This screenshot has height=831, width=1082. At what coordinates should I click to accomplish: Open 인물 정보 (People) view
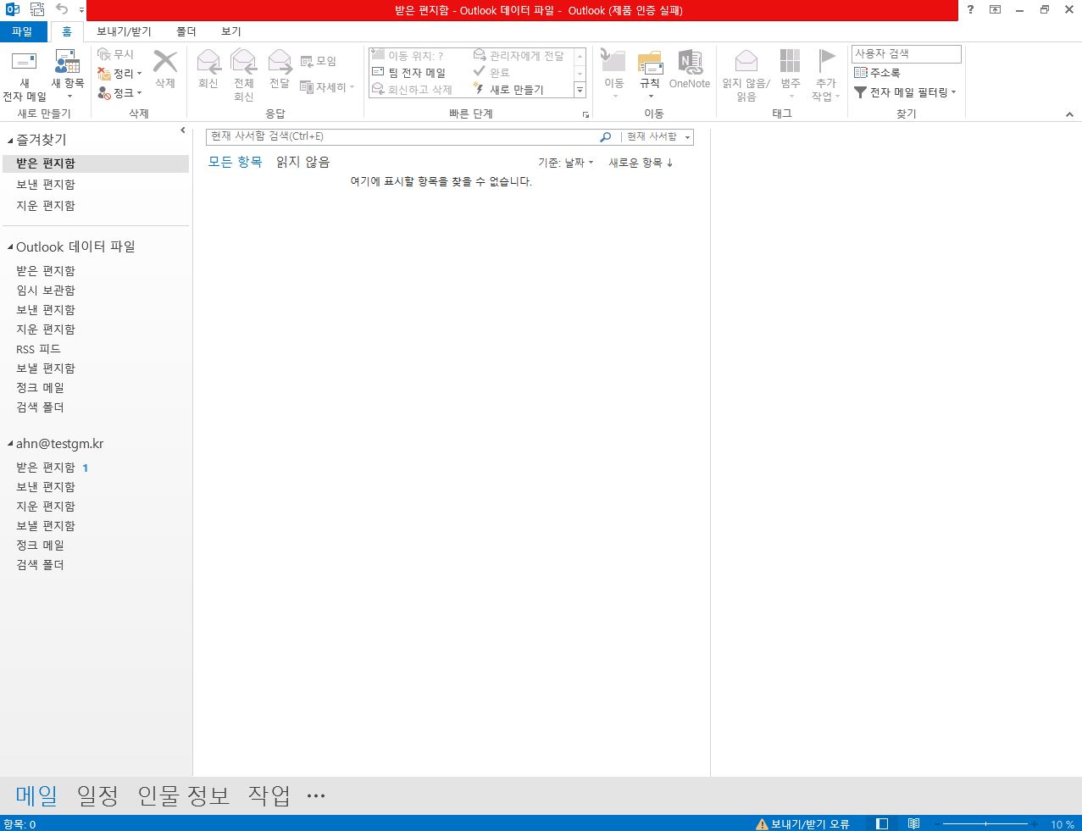[x=184, y=795]
